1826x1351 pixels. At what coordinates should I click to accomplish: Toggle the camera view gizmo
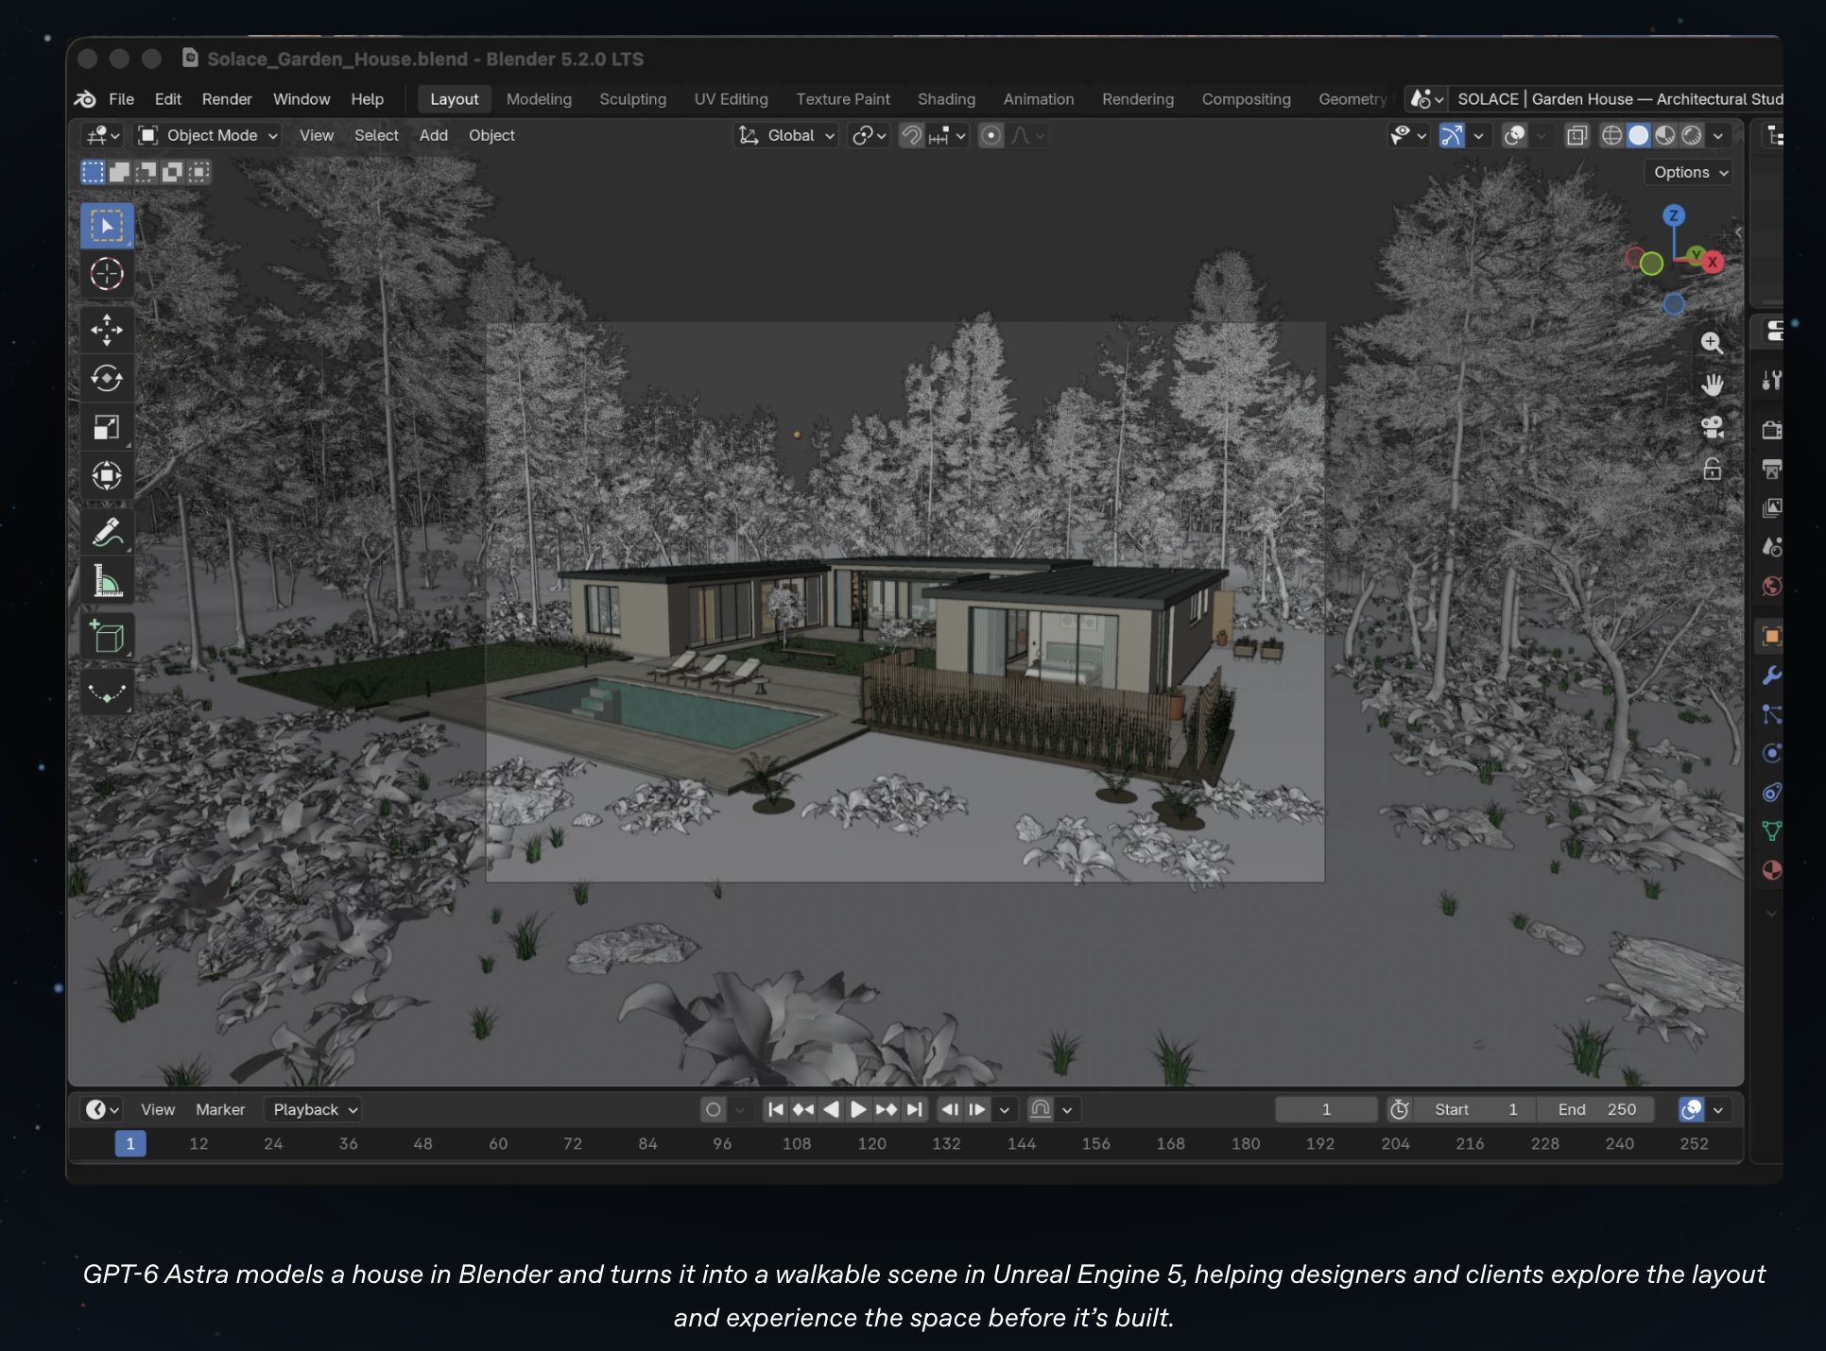tap(1712, 427)
